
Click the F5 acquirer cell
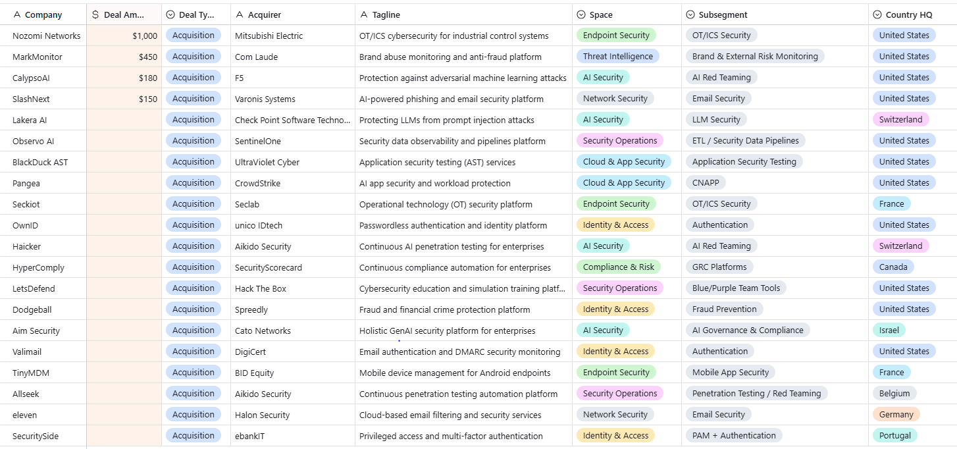293,78
